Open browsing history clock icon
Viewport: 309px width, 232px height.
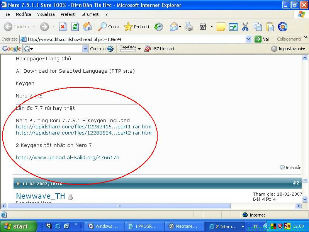point(158,27)
